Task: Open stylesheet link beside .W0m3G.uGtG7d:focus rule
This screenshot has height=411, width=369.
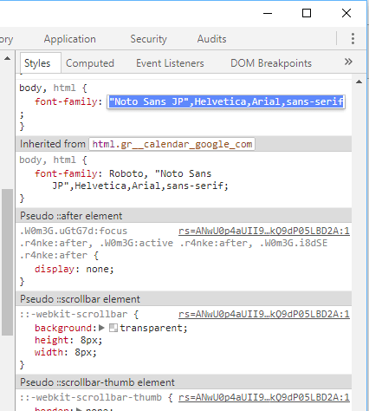Action: pyautogui.click(x=264, y=231)
